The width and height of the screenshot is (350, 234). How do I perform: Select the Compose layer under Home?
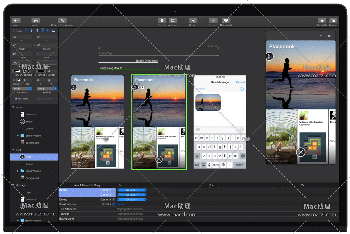pos(31,115)
